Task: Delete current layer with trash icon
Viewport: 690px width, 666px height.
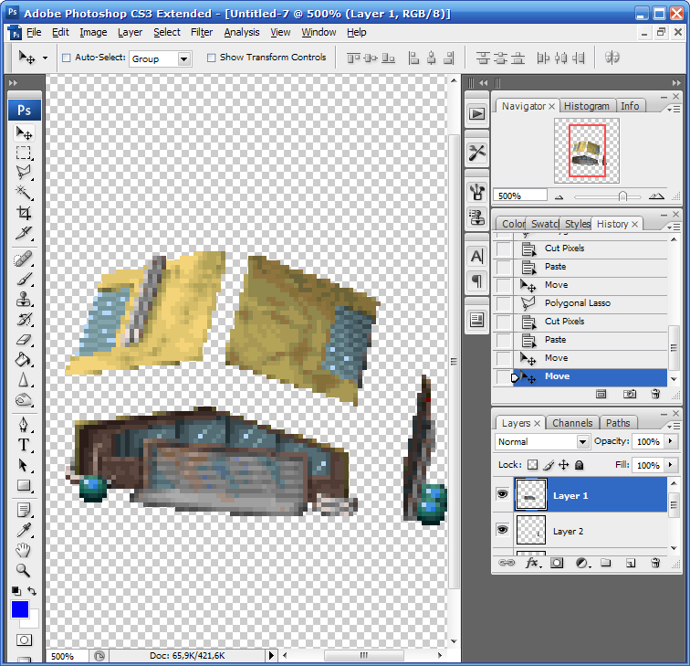Action: click(655, 563)
